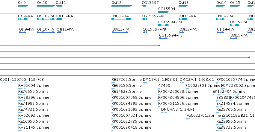
Task: Click the RH58396.5prime EST label
Action: click(34, 98)
